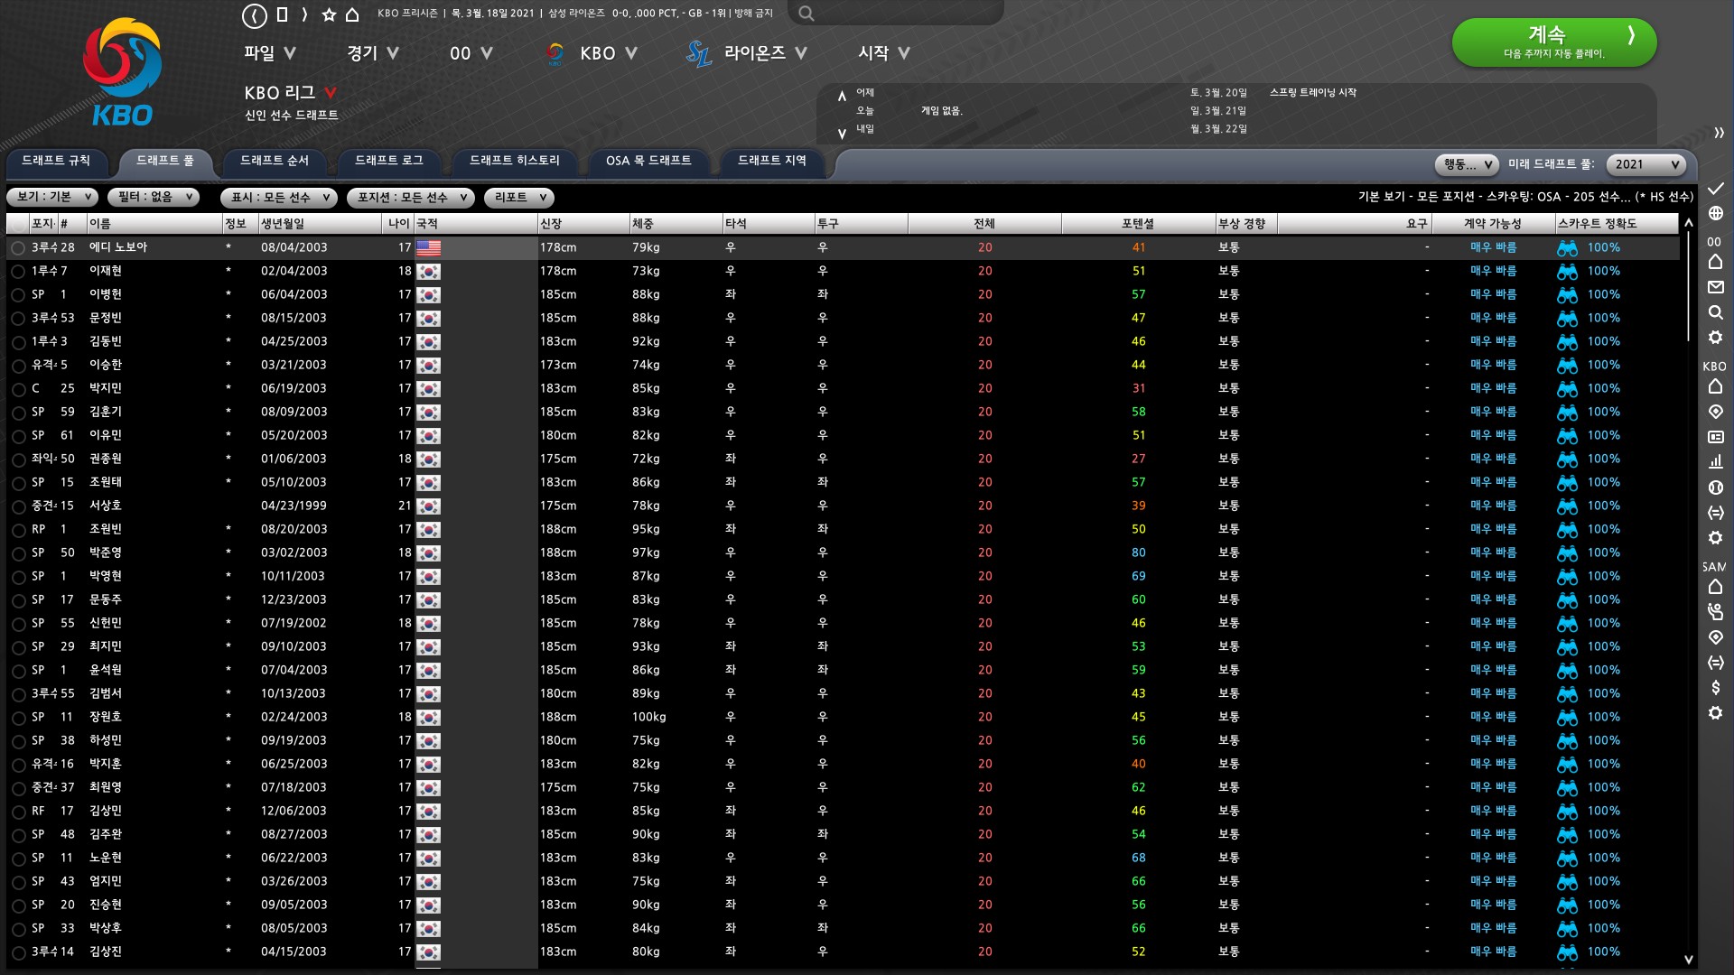This screenshot has height=975, width=1734.
Task: Click the home icon in top bar
Action: pyautogui.click(x=352, y=15)
